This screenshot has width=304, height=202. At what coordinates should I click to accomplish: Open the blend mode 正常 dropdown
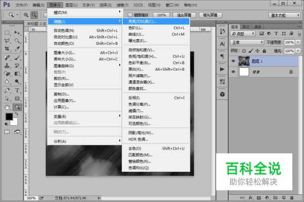pyautogui.click(x=247, y=42)
